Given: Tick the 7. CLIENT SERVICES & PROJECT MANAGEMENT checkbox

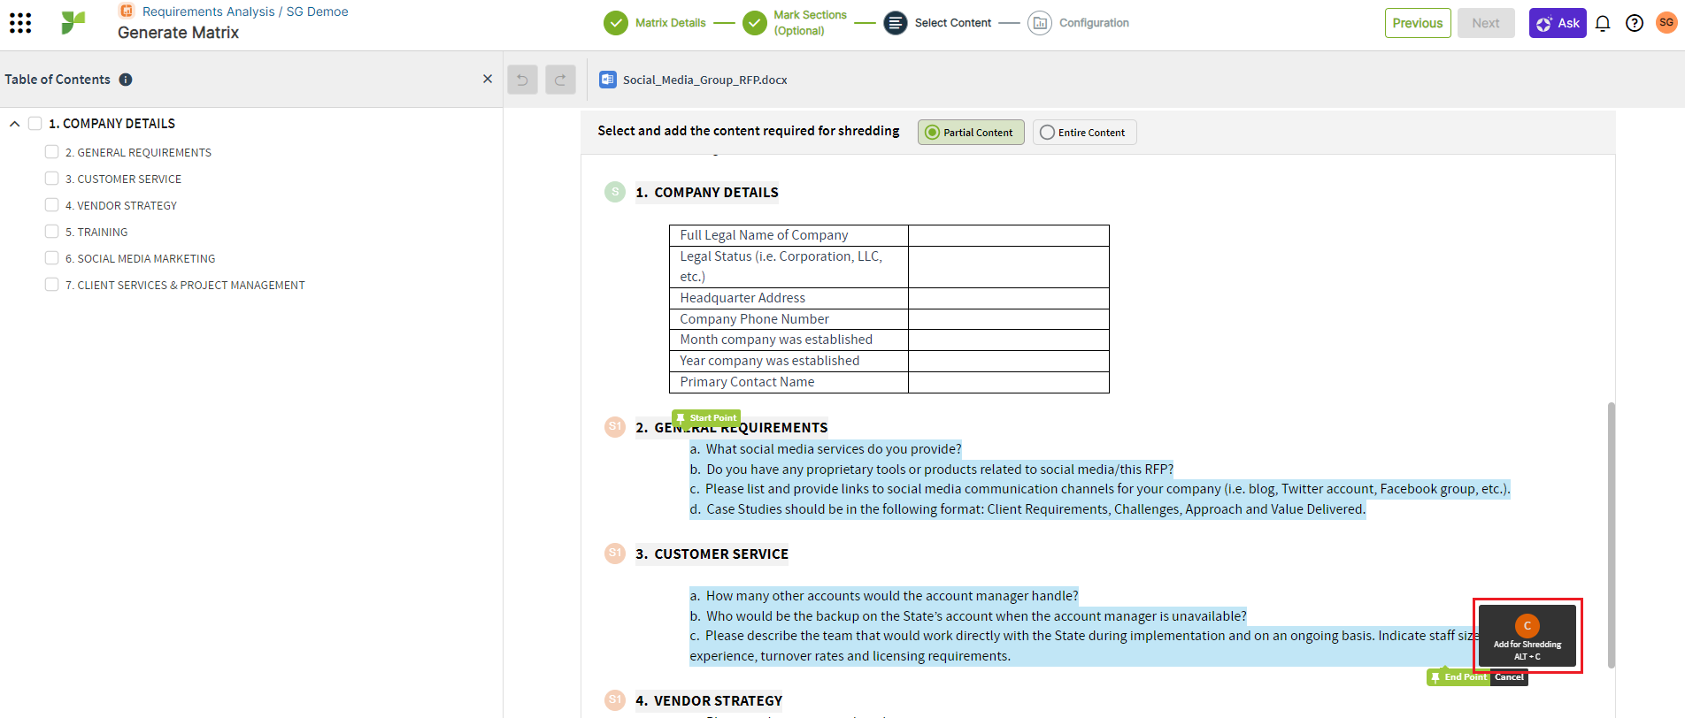Looking at the screenshot, I should (x=52, y=285).
